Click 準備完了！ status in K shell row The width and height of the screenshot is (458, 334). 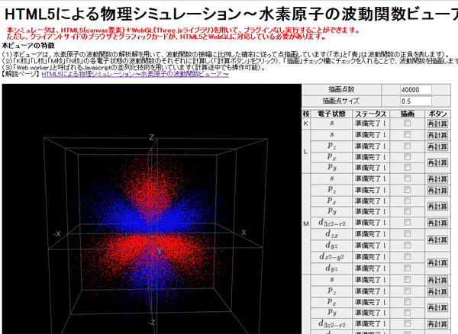click(x=371, y=124)
